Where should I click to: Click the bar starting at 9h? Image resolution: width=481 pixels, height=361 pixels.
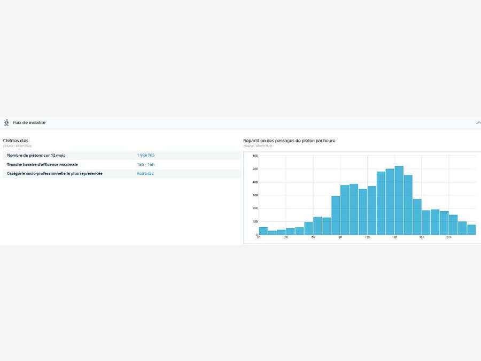(x=345, y=210)
